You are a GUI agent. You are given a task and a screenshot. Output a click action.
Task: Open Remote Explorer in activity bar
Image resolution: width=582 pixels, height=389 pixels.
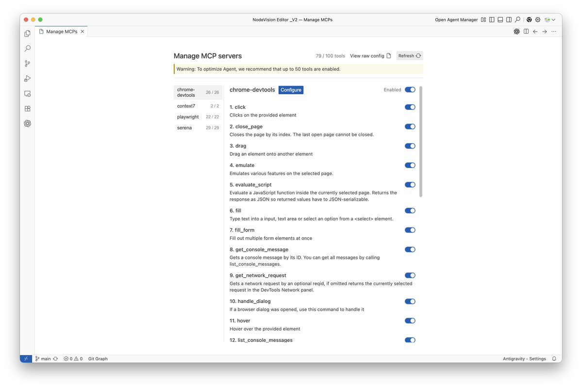pyautogui.click(x=27, y=94)
